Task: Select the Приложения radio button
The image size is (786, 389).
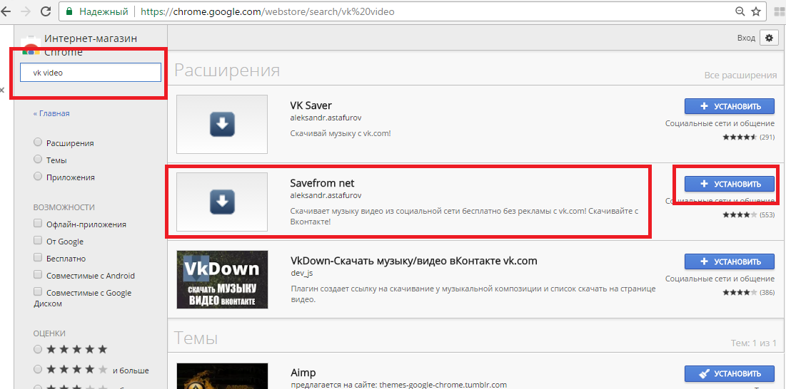Action: coord(38,177)
